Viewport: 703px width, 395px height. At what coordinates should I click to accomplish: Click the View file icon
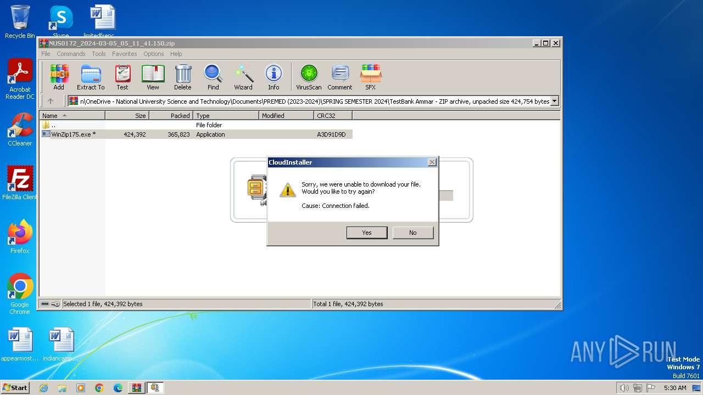(153, 77)
